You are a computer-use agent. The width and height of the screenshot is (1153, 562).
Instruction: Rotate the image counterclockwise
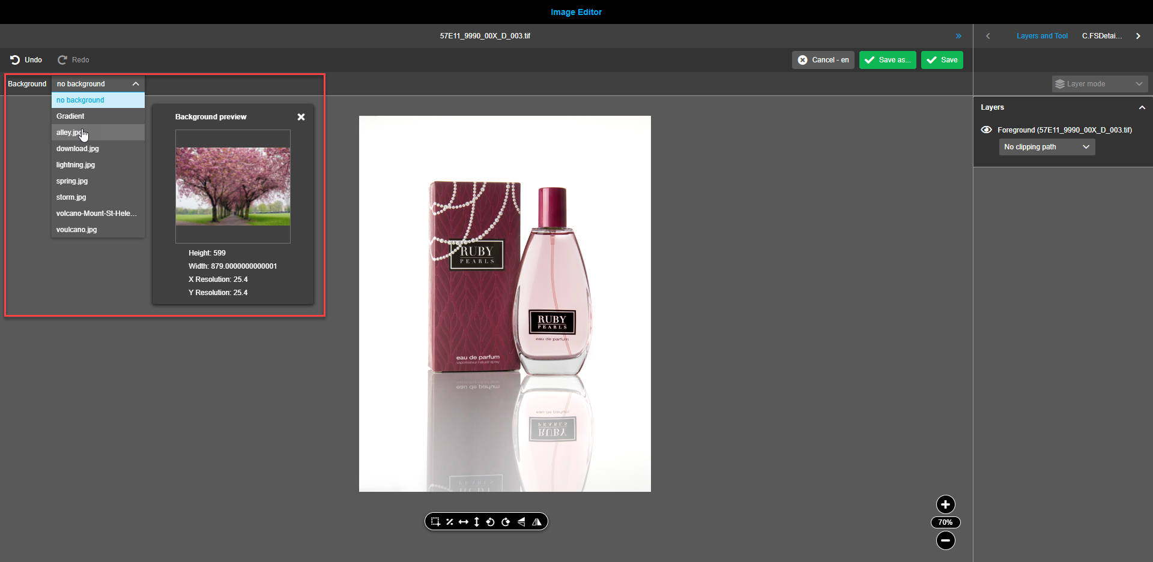pos(491,521)
